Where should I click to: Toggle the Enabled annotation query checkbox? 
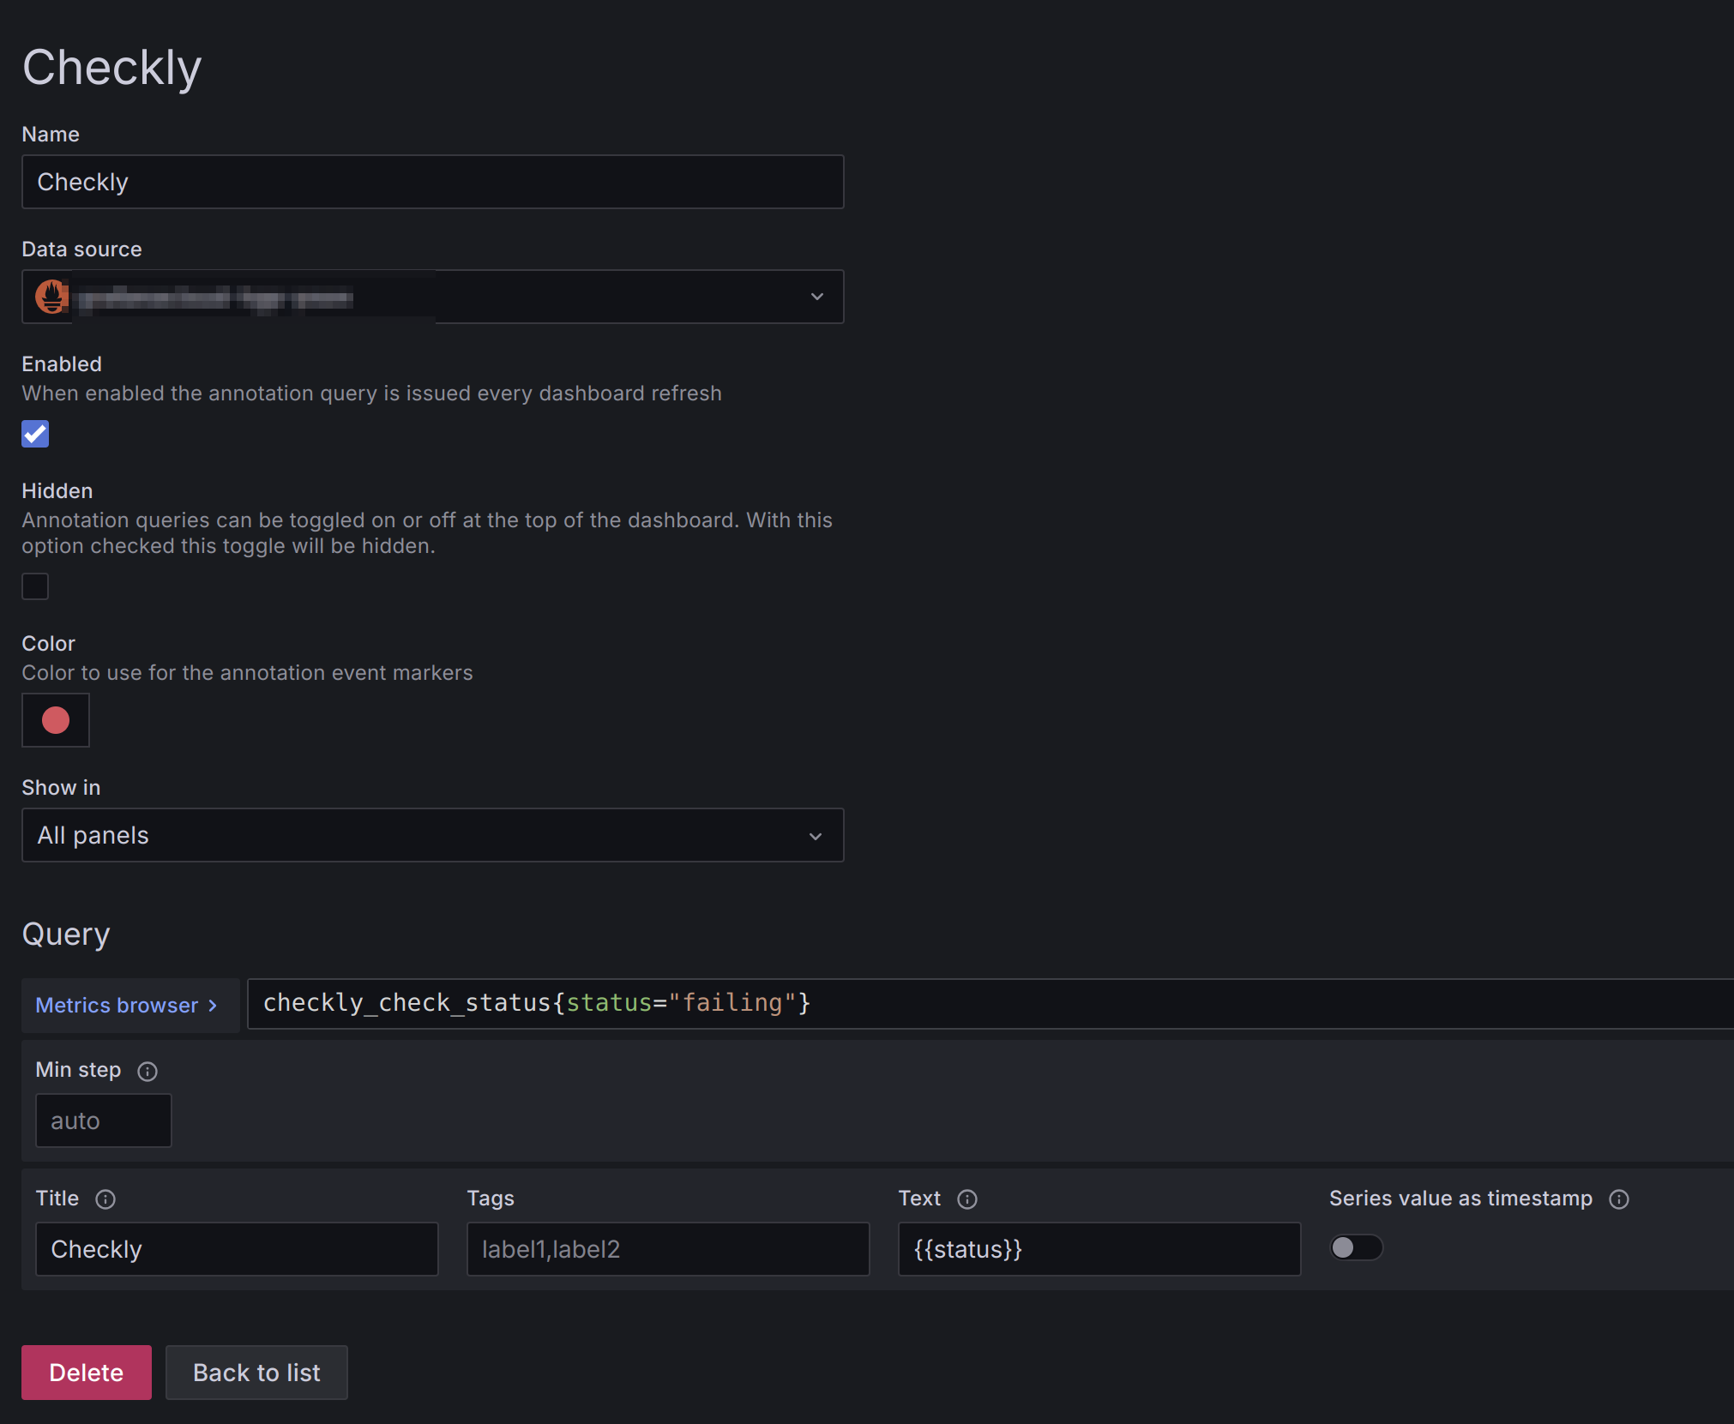[x=36, y=432]
